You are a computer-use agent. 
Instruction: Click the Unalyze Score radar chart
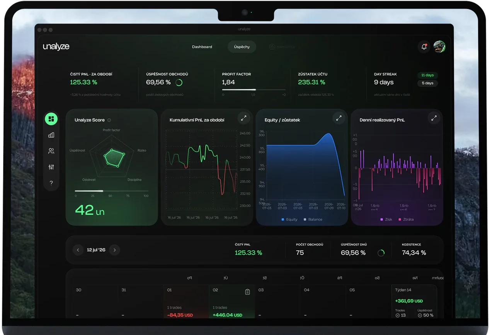click(112, 157)
